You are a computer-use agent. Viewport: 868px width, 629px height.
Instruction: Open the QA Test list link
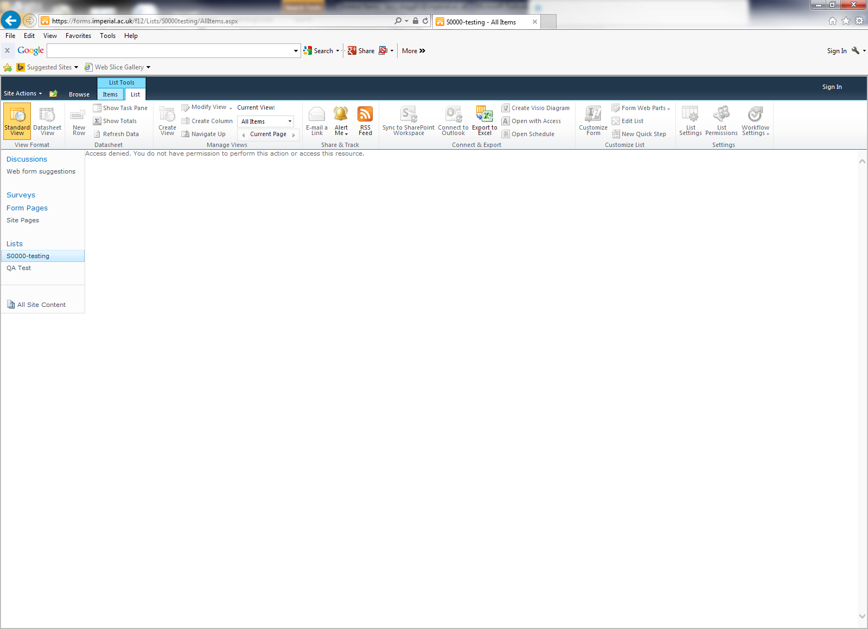[19, 268]
